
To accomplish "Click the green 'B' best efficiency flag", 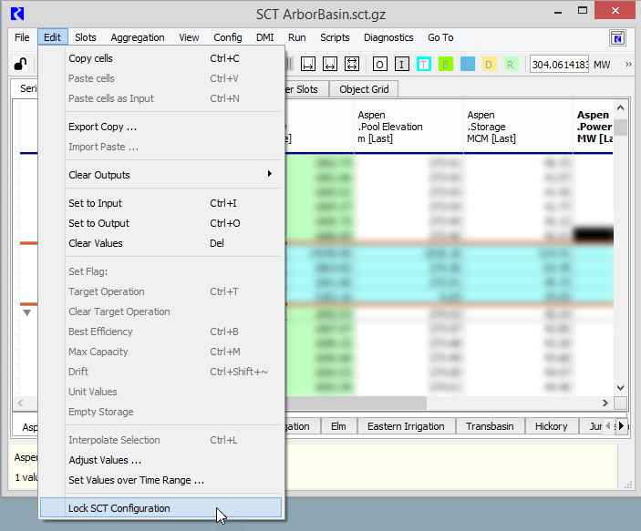I will 446,65.
